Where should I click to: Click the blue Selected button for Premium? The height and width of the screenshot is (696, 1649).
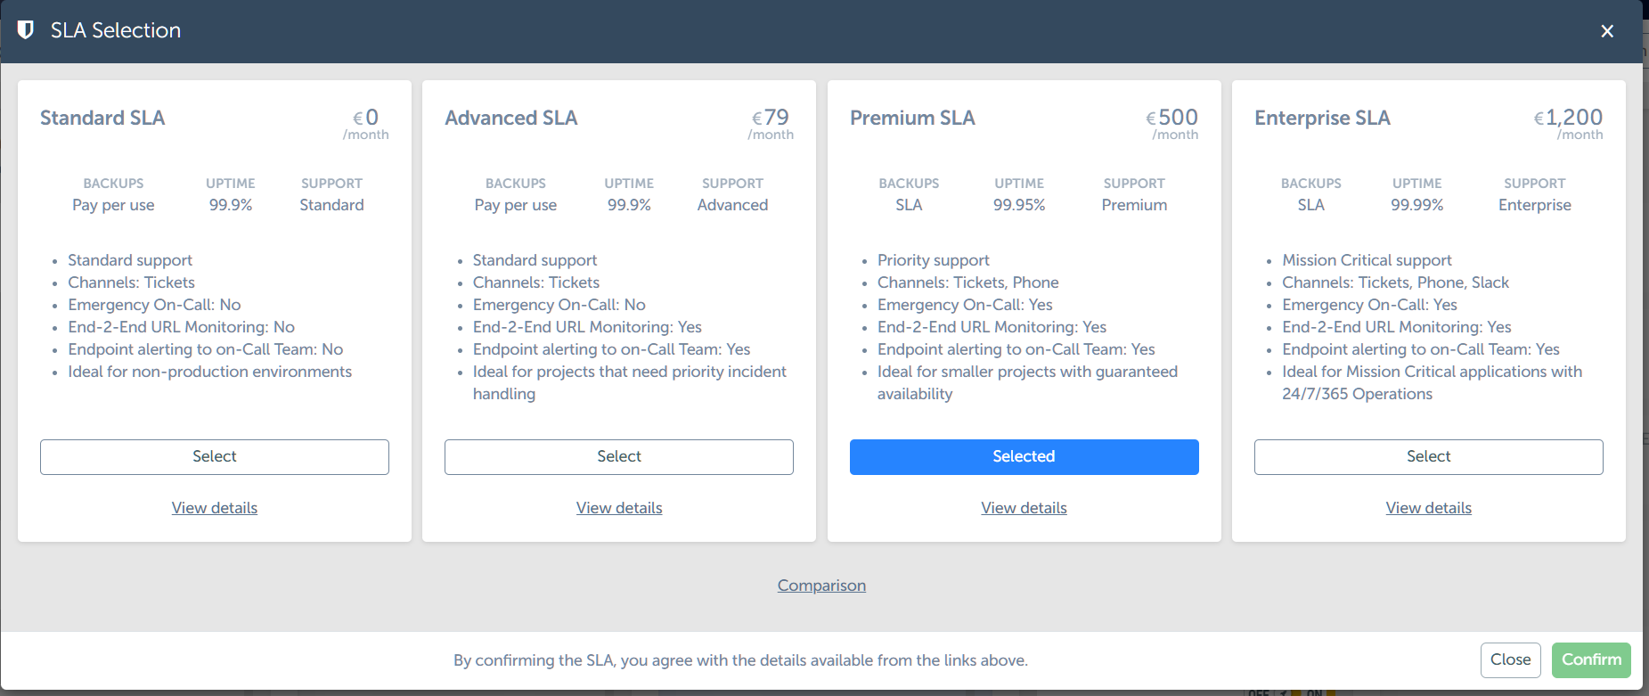pos(1024,456)
